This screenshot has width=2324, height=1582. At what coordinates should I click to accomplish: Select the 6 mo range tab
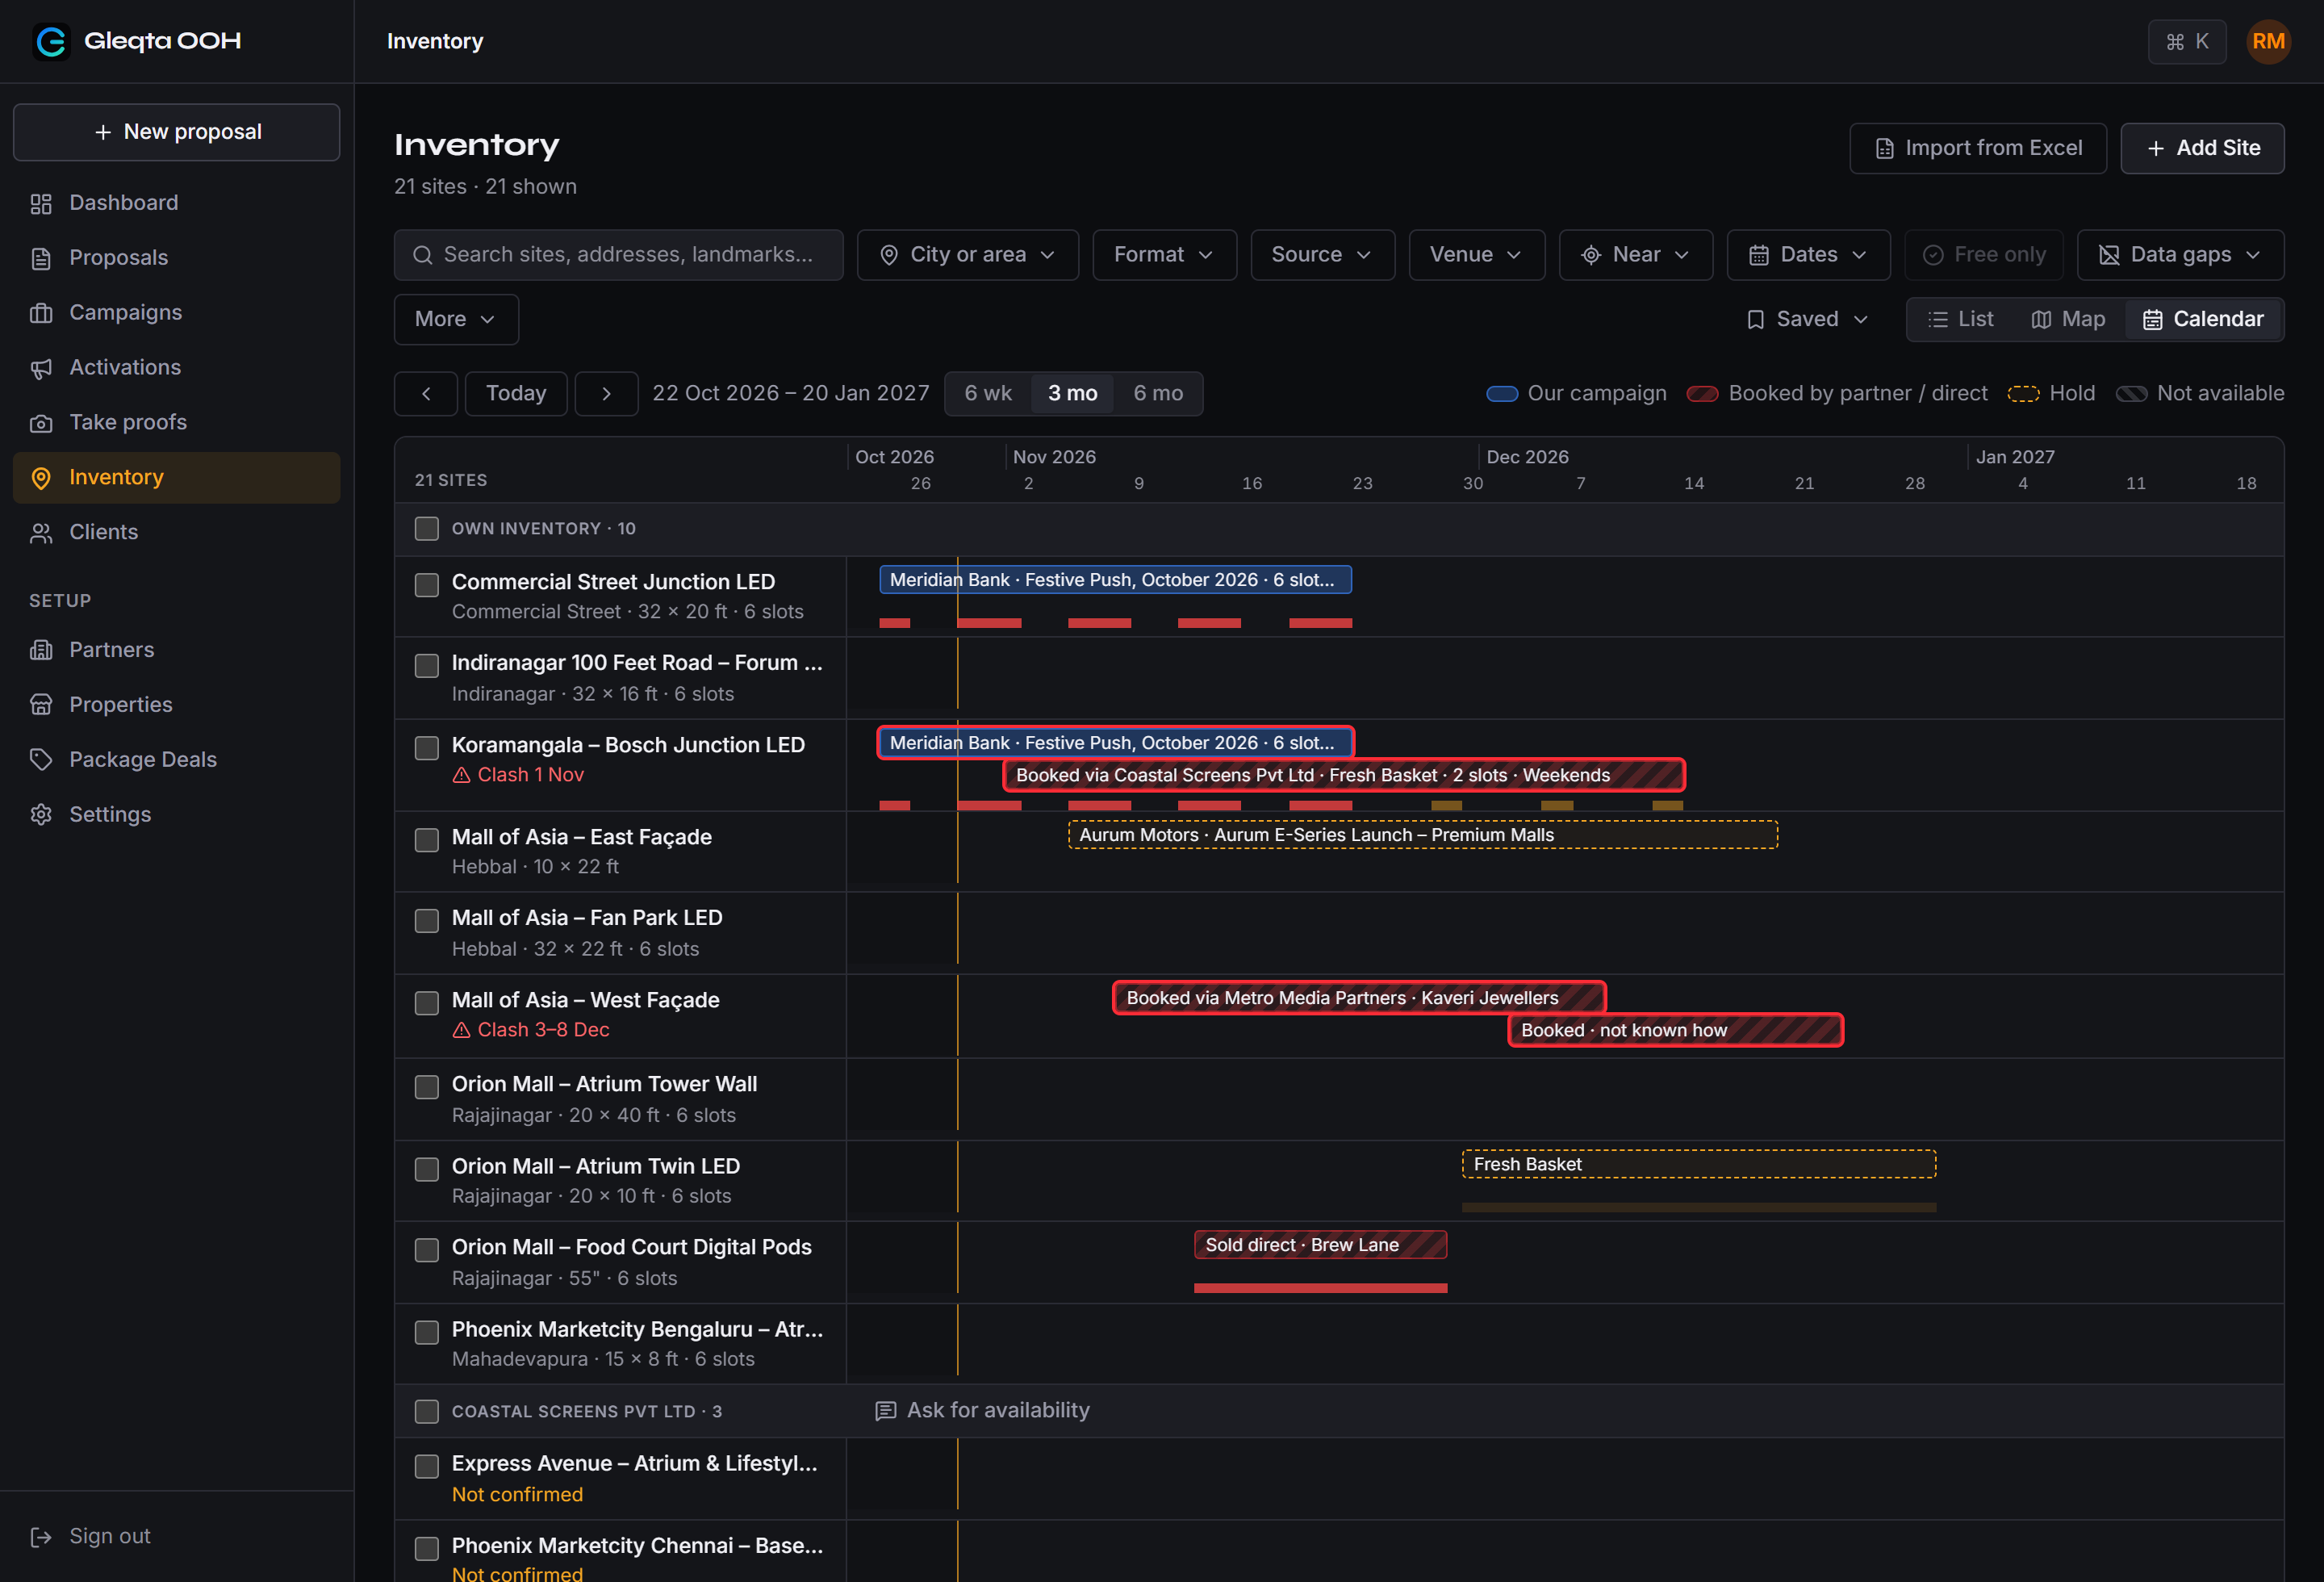(1157, 394)
